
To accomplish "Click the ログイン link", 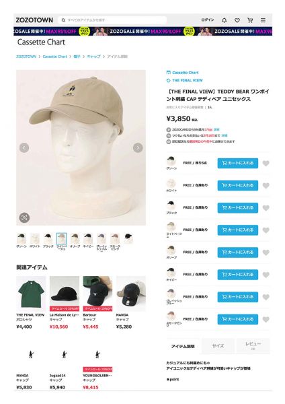I will point(208,20).
